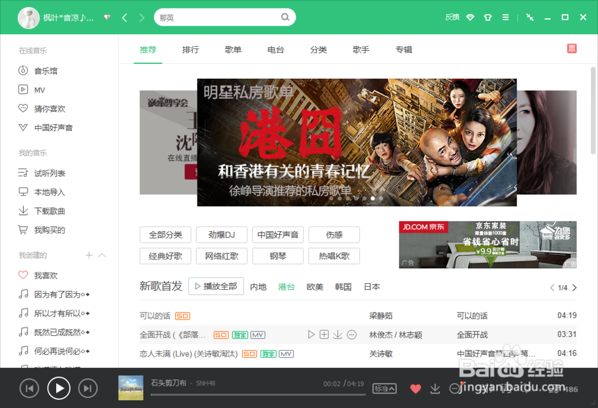Play the song 全面开战
The height and width of the screenshot is (408, 598).
311,335
